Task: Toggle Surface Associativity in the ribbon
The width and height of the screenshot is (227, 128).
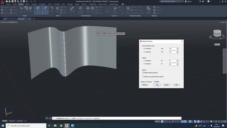Action: click(x=38, y=10)
